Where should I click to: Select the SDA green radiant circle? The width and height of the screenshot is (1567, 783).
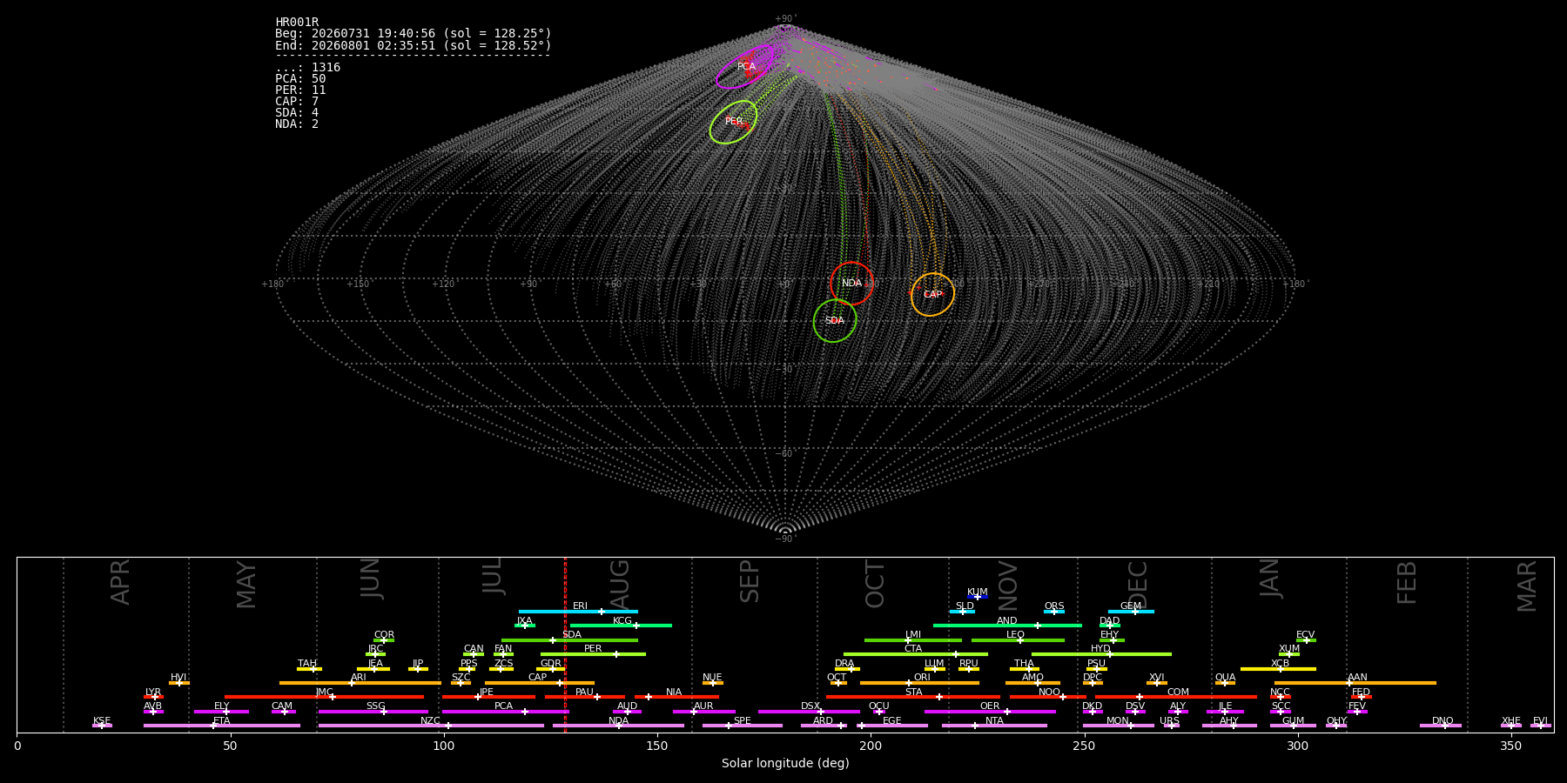[x=835, y=321]
